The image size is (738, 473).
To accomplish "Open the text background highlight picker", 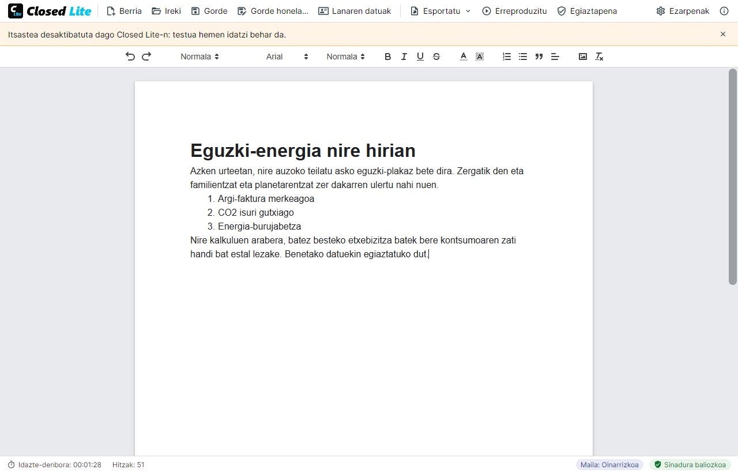I will [x=479, y=57].
